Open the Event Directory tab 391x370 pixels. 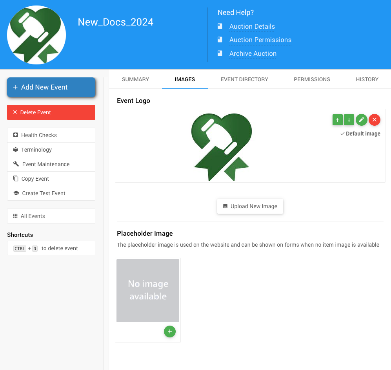(244, 79)
